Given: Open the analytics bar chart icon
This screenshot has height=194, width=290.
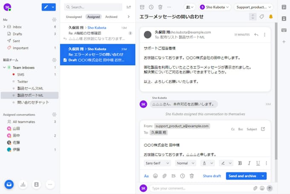Looking at the screenshot, I should click(23, 184).
